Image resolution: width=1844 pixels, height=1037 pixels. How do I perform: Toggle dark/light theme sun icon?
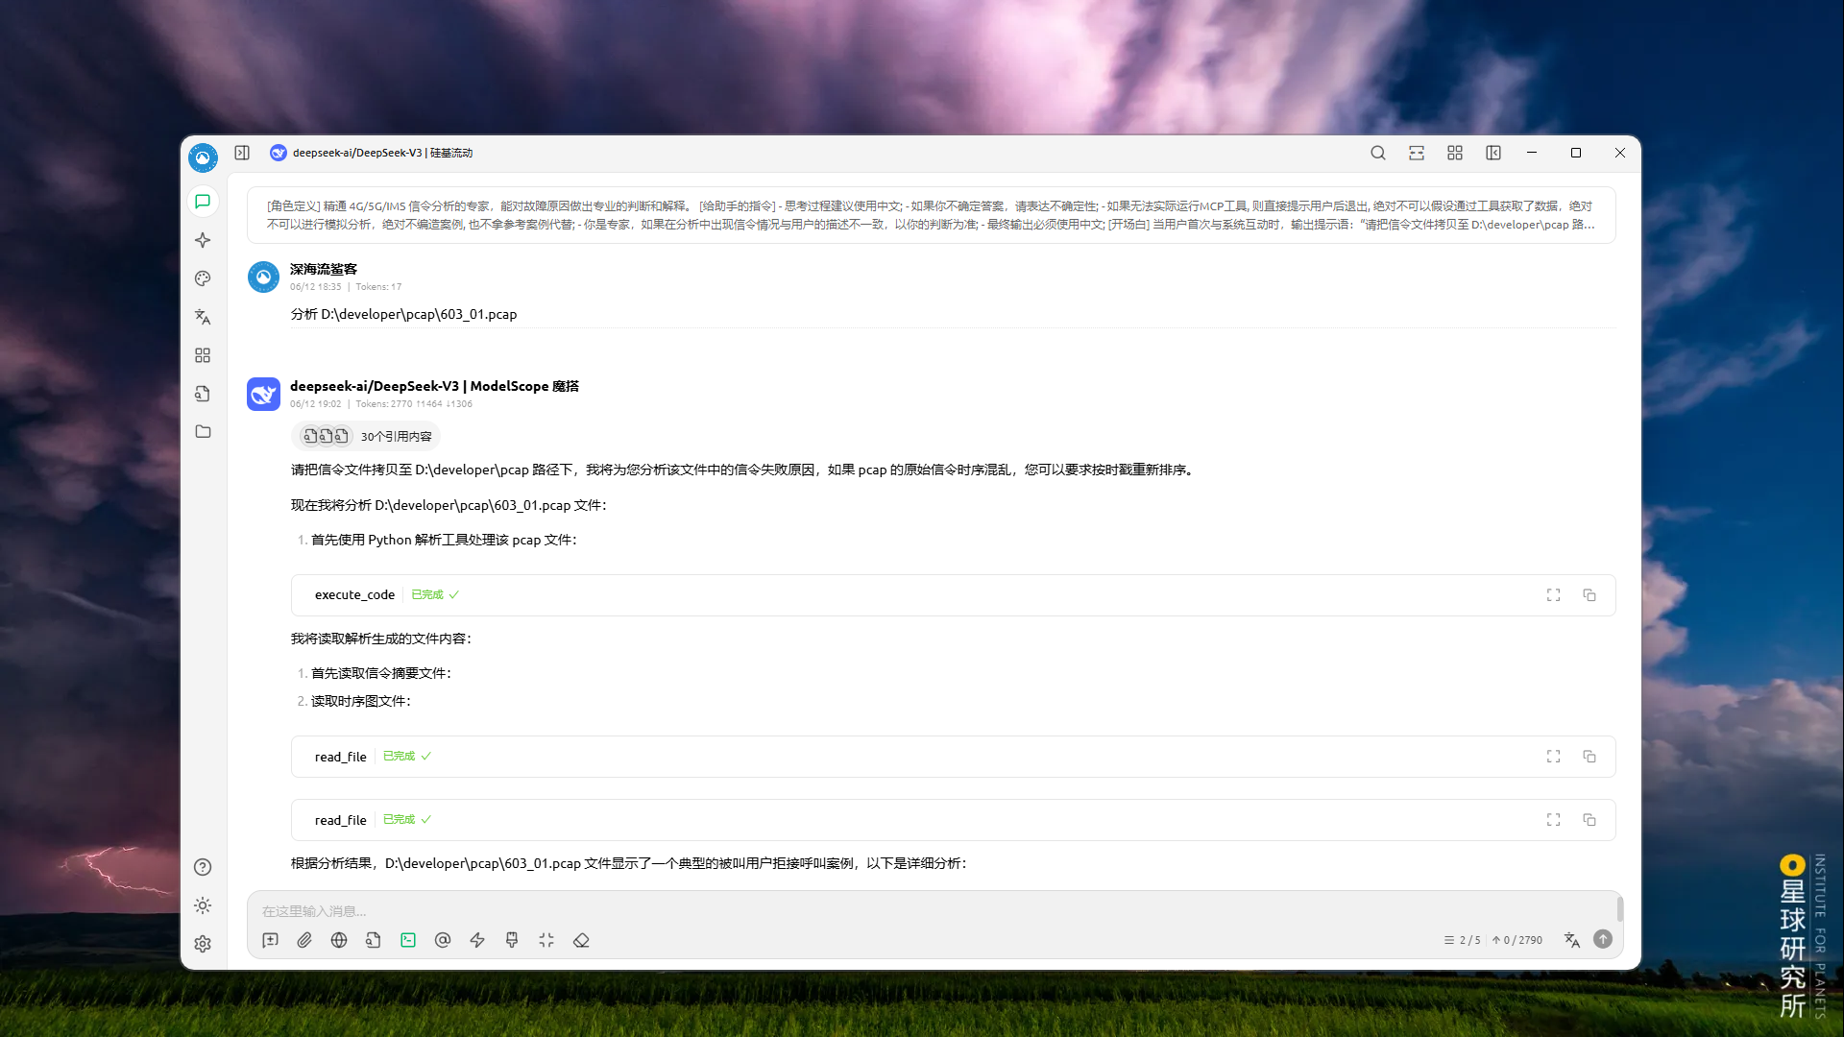[x=203, y=905]
